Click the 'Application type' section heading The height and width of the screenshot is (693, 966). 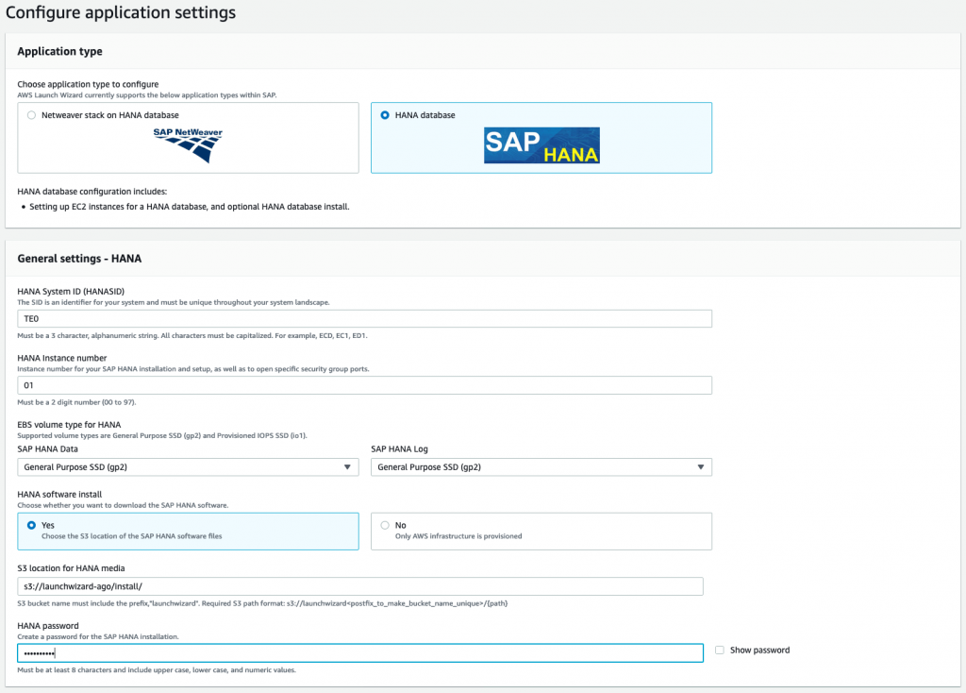tap(59, 51)
